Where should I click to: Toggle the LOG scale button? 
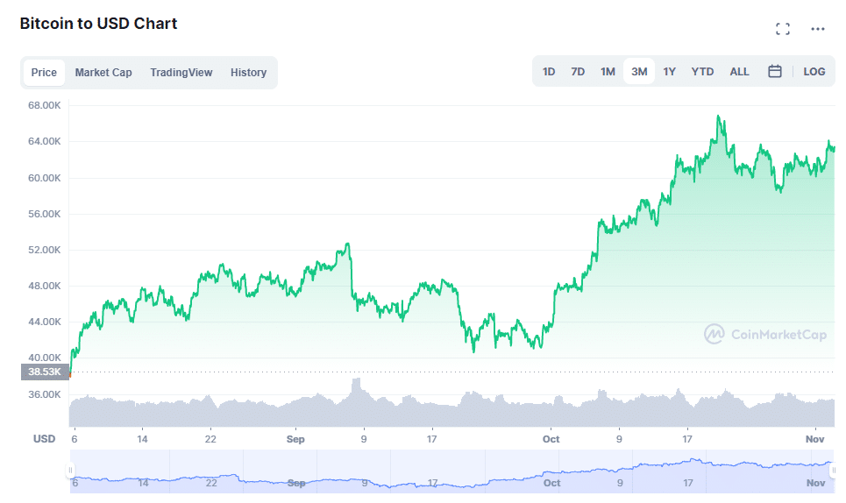[x=814, y=72]
